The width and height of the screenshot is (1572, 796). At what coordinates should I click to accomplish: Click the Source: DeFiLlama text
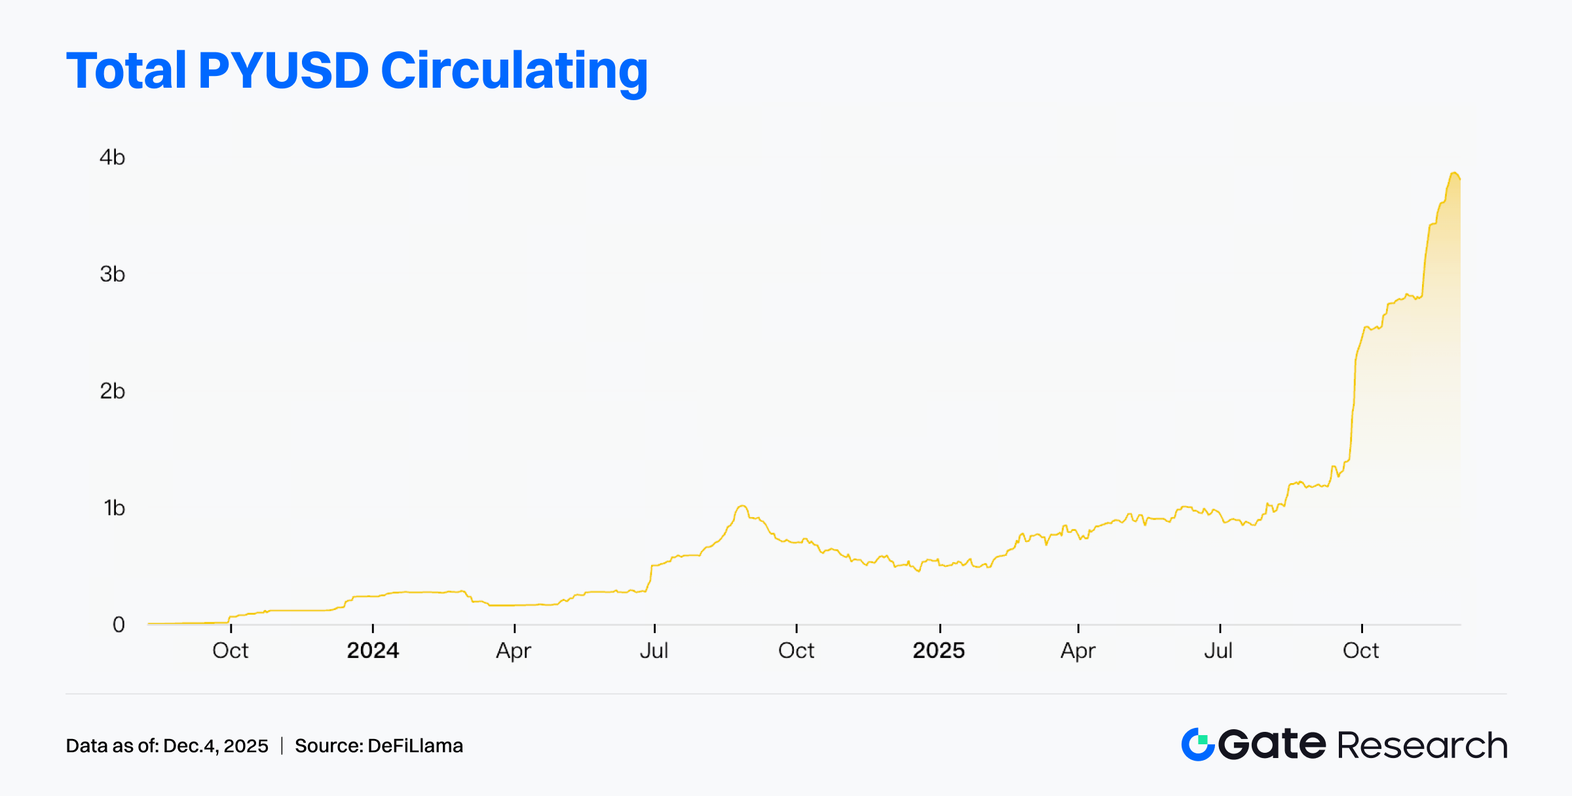(379, 746)
